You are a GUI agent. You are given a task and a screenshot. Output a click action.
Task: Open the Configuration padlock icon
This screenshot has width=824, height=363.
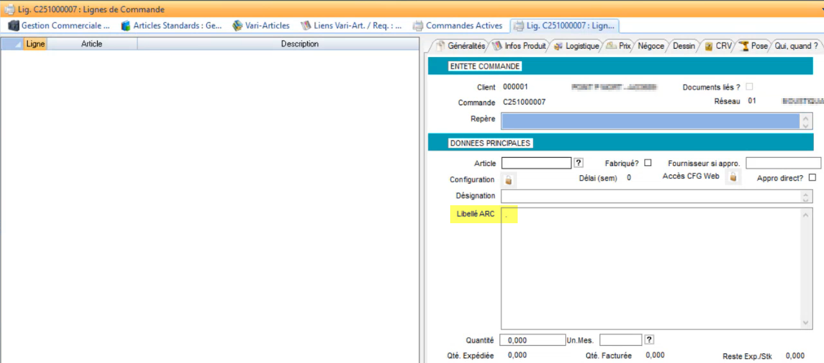(x=508, y=180)
